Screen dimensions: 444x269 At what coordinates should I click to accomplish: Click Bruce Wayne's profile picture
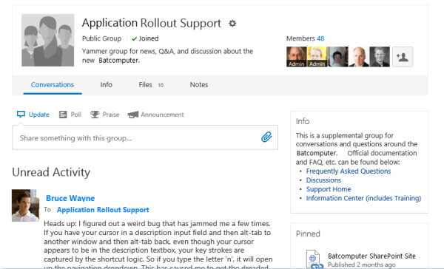pos(25,205)
